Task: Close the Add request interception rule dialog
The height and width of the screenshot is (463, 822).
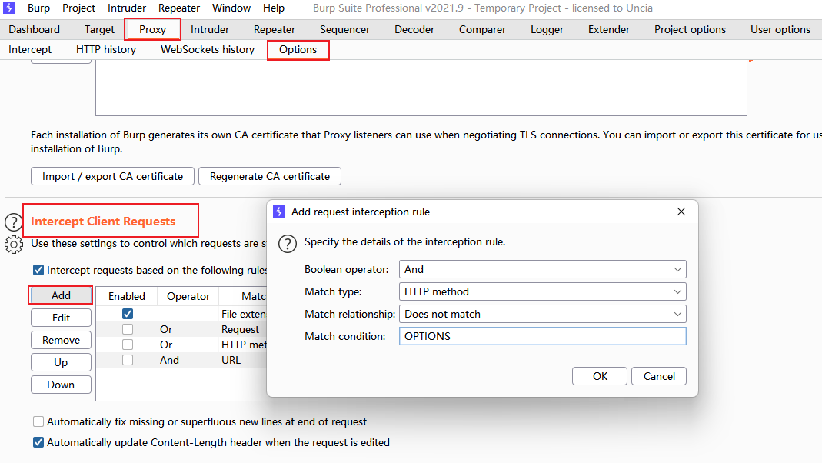Action: coord(681,212)
